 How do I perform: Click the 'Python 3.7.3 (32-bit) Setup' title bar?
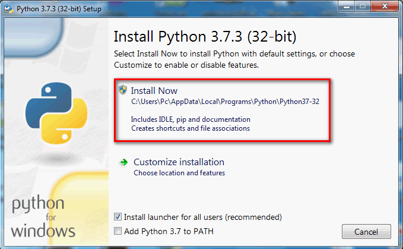point(59,9)
